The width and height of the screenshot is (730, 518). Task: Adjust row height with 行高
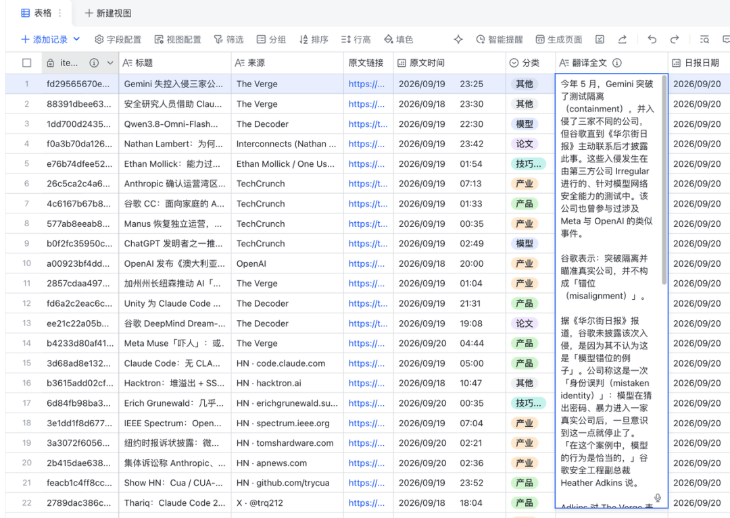tap(356, 40)
